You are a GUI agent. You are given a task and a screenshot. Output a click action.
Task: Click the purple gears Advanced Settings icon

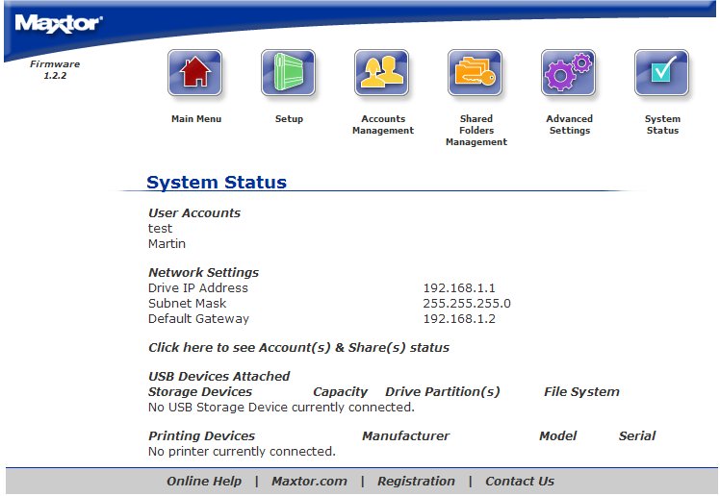569,73
